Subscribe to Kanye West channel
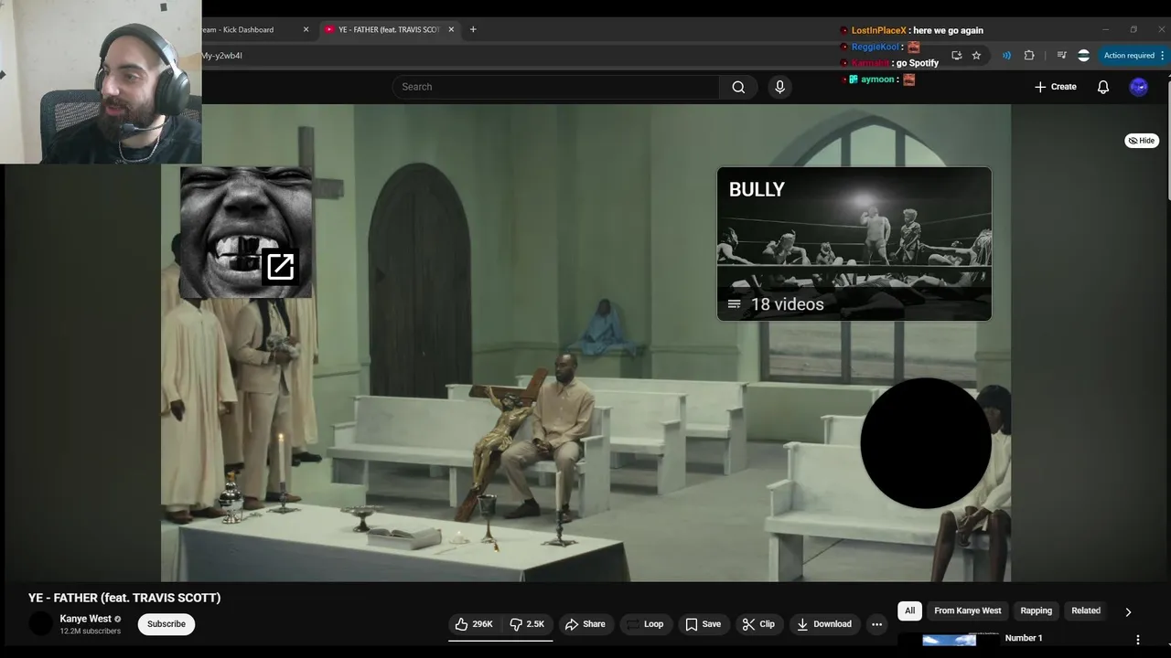Screen dimensions: 1171x658 coord(167,624)
